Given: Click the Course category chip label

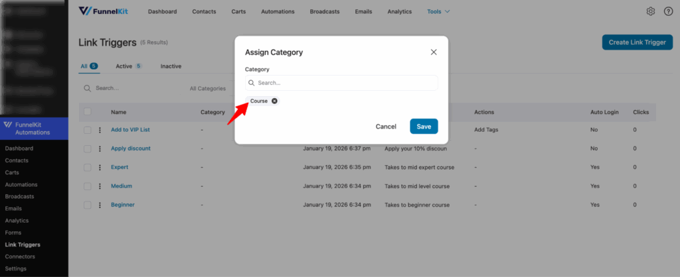Looking at the screenshot, I should click(x=259, y=101).
